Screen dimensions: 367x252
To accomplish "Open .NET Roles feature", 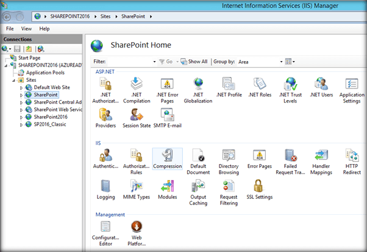I will tap(260, 88).
